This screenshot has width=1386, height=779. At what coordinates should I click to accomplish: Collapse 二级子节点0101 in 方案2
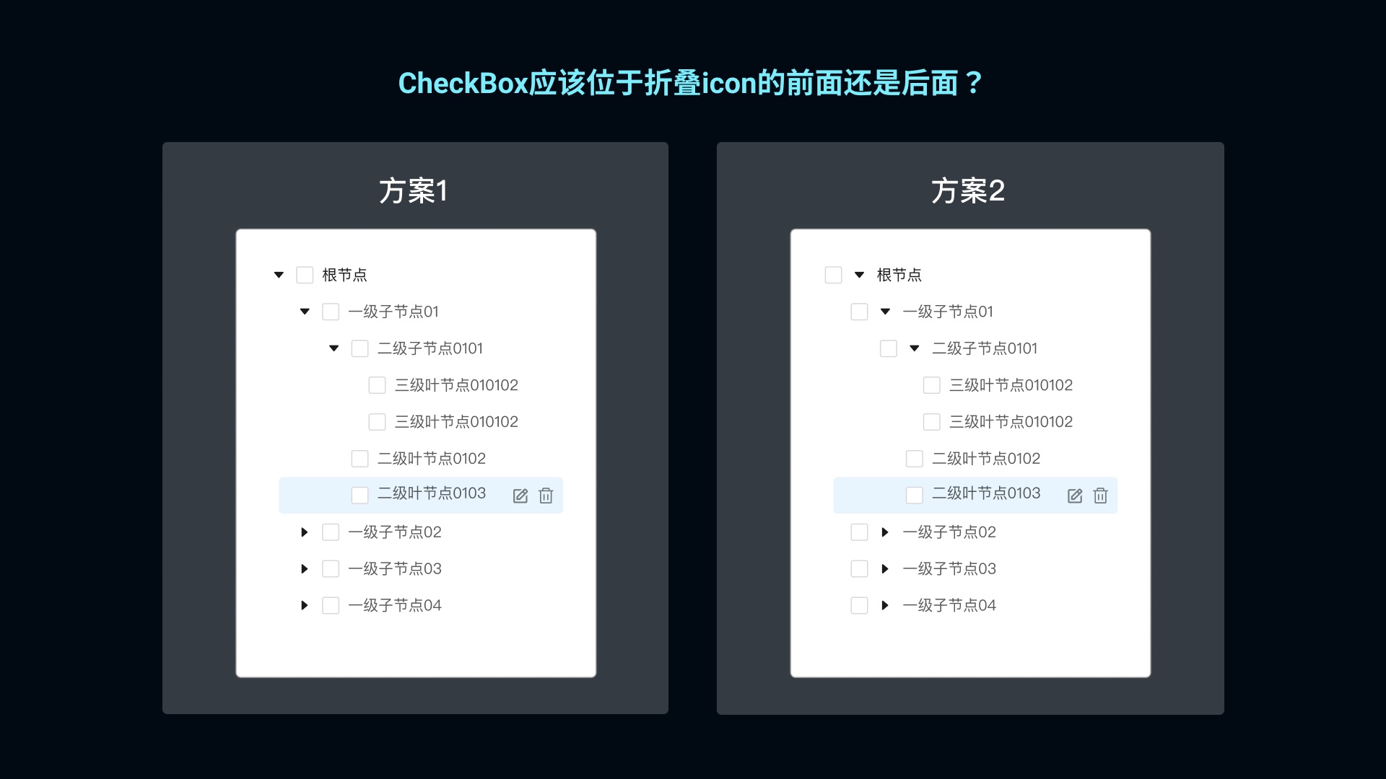pos(909,347)
